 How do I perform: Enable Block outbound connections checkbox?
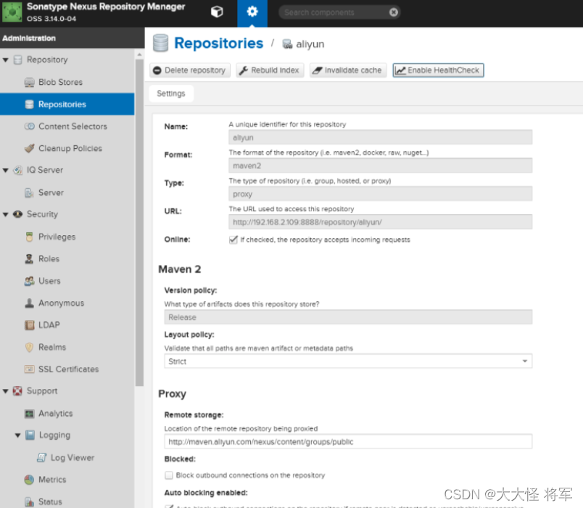point(169,475)
